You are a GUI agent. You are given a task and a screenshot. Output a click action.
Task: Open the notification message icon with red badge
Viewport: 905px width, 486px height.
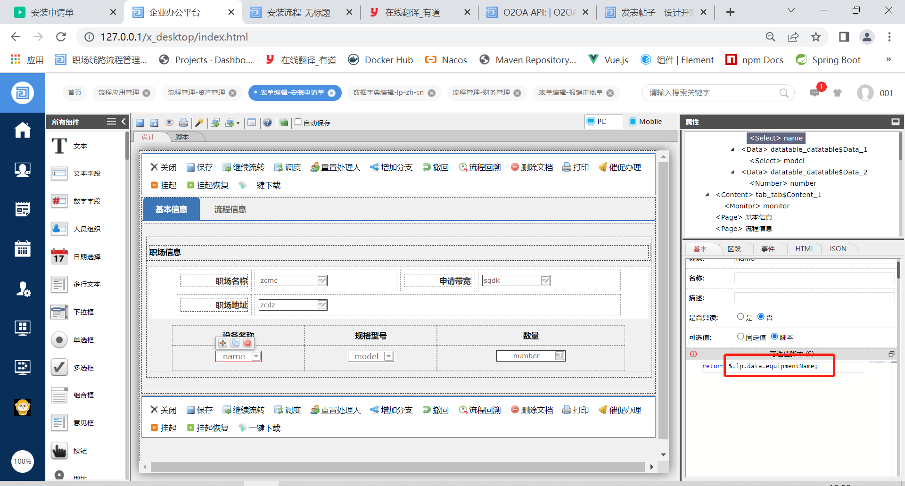[x=815, y=93]
